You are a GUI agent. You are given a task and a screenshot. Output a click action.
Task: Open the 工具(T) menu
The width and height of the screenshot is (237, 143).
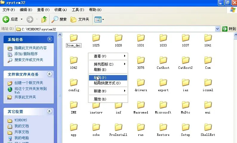coord(78,10)
